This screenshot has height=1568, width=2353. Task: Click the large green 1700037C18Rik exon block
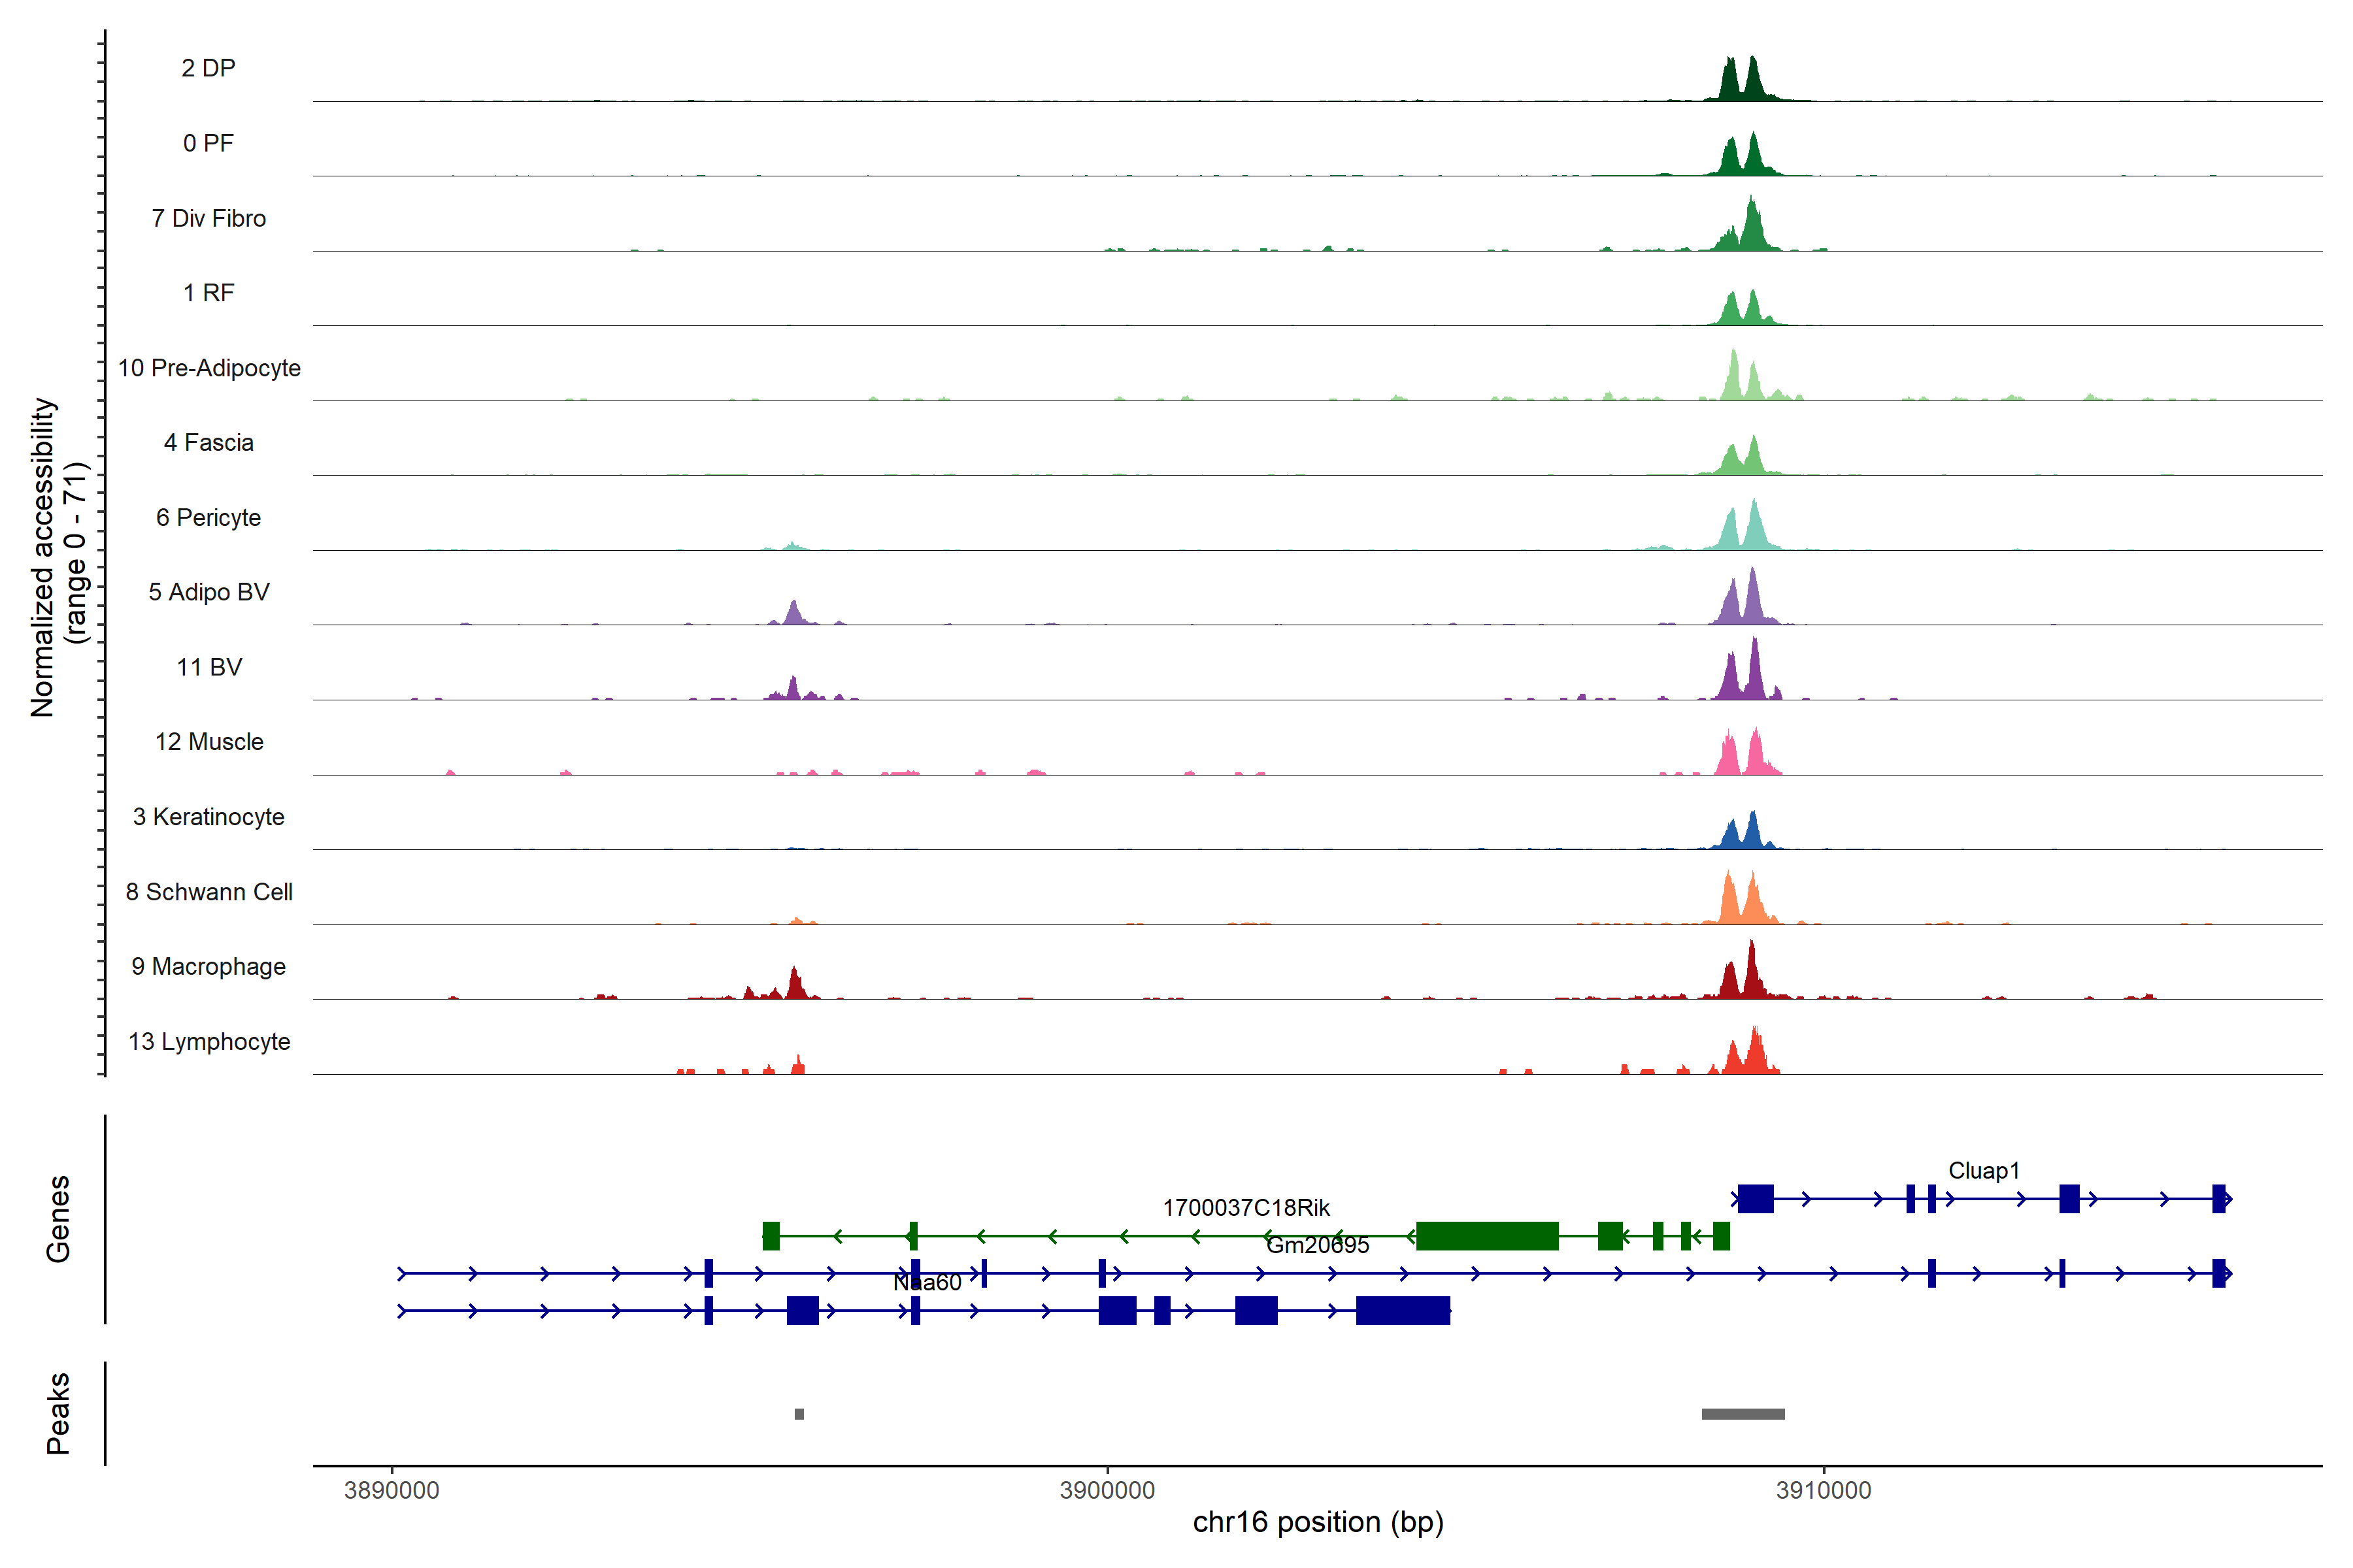coord(1486,1236)
